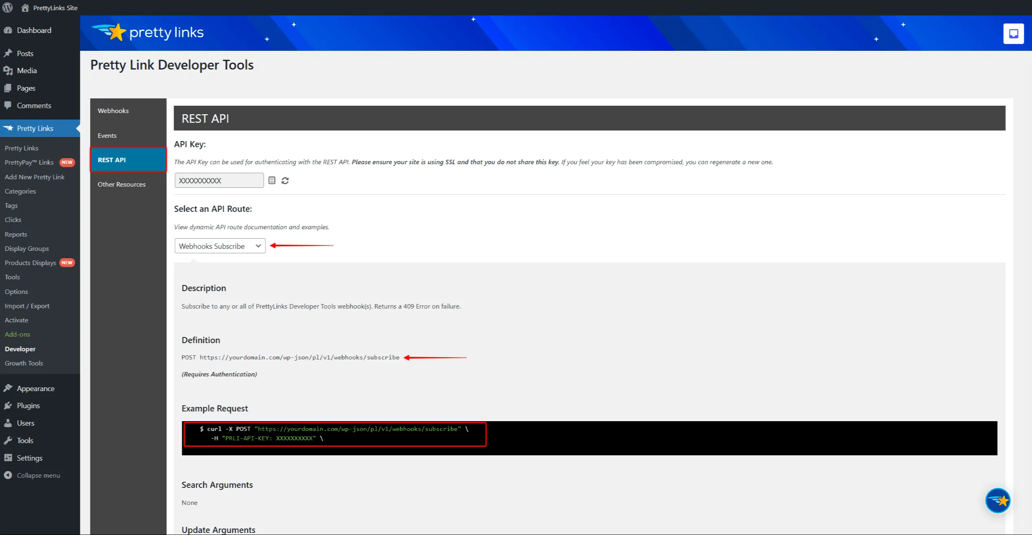
Task: Open the Other Resources tab
Action: click(x=121, y=184)
